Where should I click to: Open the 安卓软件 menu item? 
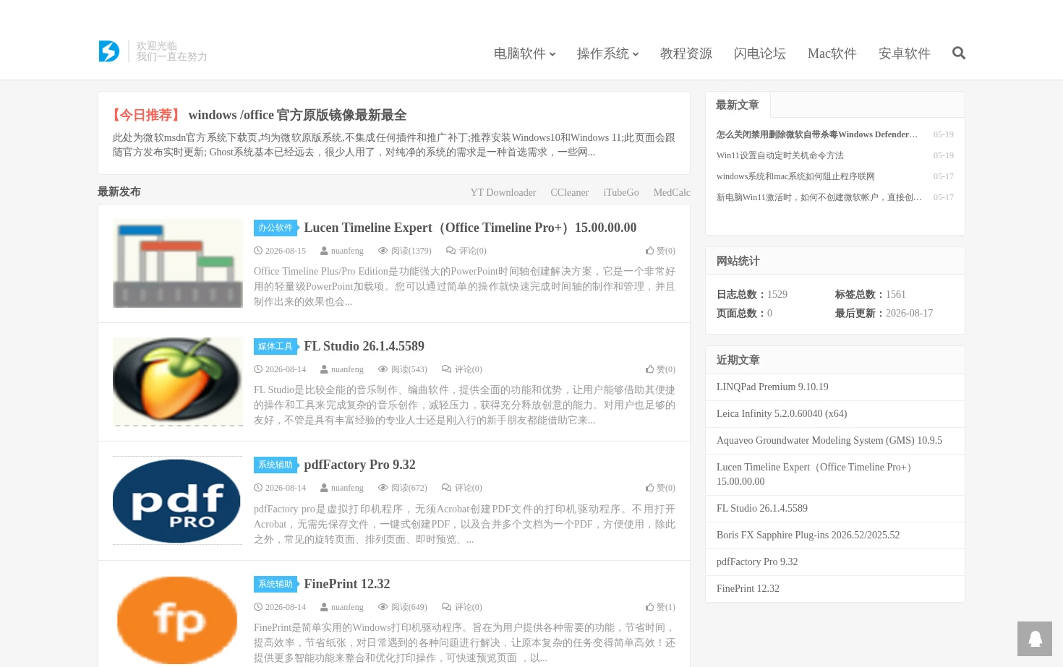click(x=905, y=53)
